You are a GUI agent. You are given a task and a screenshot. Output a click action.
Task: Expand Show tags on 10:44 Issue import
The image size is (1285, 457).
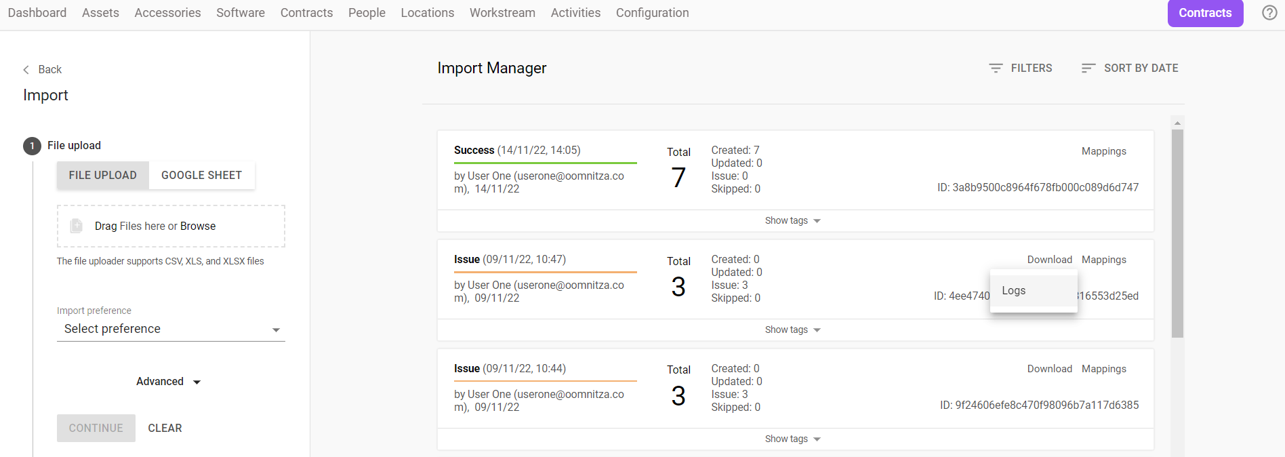[x=792, y=439]
